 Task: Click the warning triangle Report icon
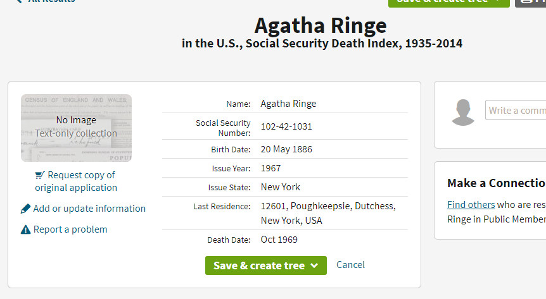(25, 229)
